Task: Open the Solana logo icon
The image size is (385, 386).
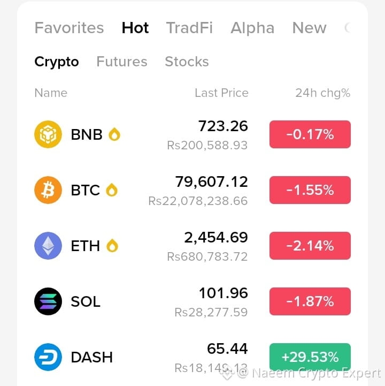Action: pos(48,301)
